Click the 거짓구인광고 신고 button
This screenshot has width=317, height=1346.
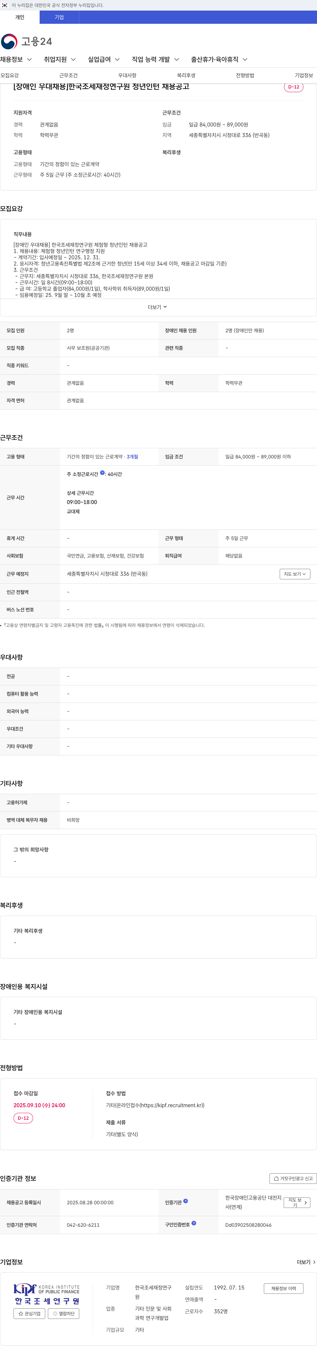coord(293,1178)
